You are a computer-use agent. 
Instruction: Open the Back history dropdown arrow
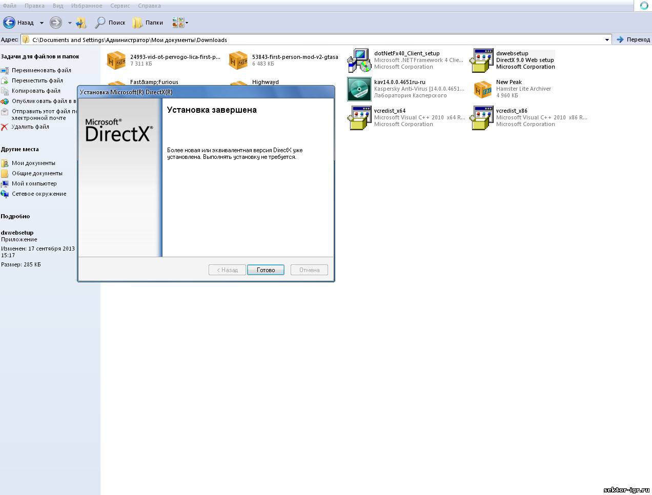coord(42,23)
